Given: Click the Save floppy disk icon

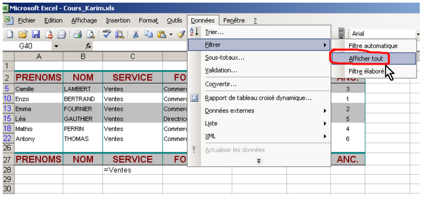Looking at the screenshot, I should tap(36, 34).
